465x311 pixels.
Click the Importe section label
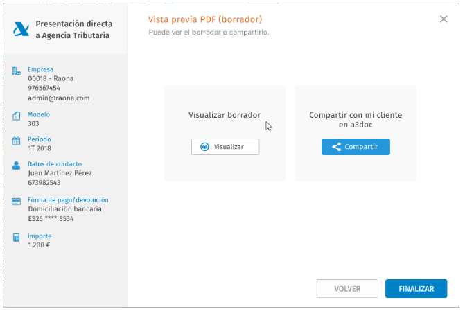point(40,236)
